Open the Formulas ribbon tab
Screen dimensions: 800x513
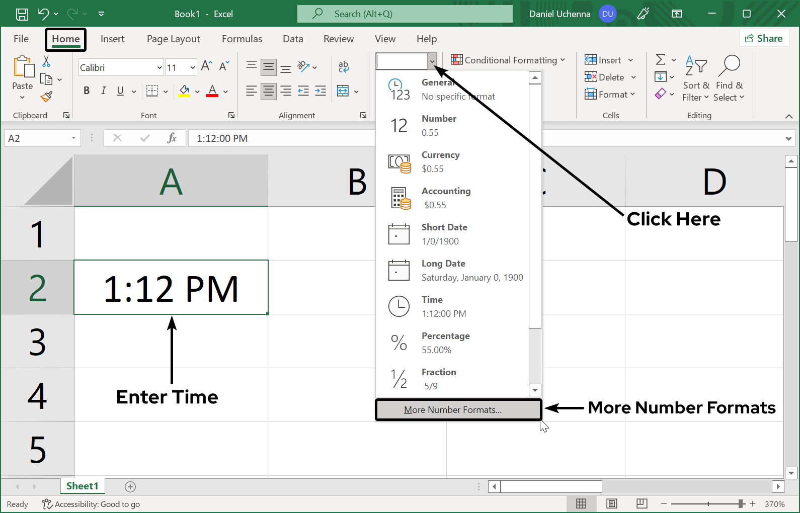pyautogui.click(x=242, y=39)
